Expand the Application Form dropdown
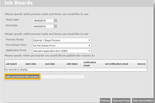This screenshot has height=103, width=155. 62,51
